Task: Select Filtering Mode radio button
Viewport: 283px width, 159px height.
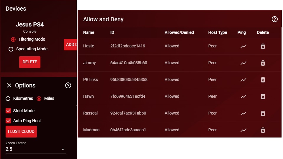Action: (x=13, y=39)
